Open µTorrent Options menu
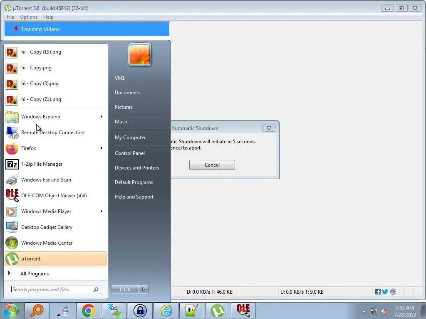426x319 pixels. (x=29, y=17)
